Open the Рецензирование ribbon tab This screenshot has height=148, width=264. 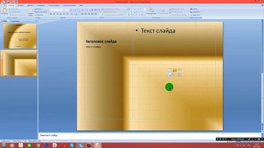[69, 5]
